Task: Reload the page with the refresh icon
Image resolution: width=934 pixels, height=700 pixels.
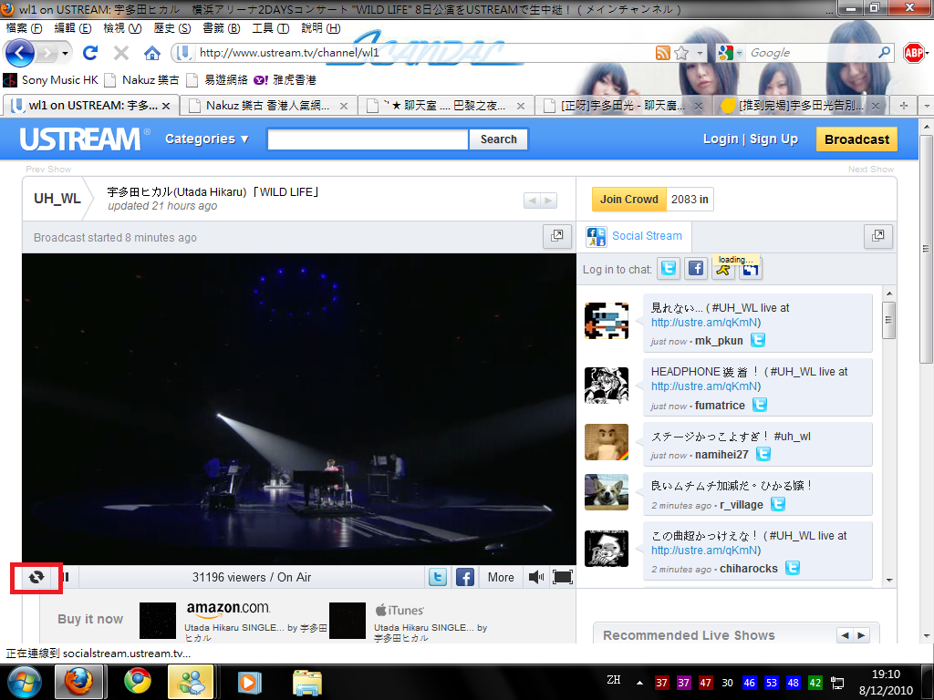Action: pyautogui.click(x=90, y=53)
